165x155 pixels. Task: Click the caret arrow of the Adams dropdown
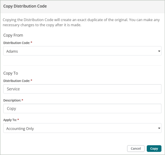point(159,51)
